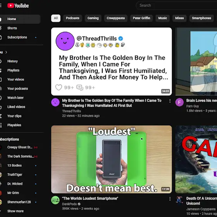Open the Mr Grim subscription
The image size is (217, 217).
(13, 193)
